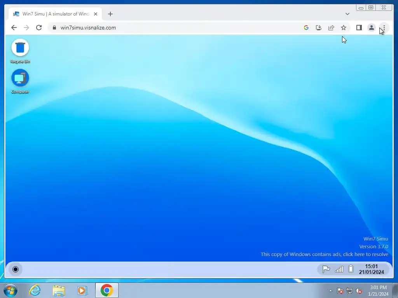Show hidden tray icons arrow
The height and width of the screenshot is (298, 398).
330,291
